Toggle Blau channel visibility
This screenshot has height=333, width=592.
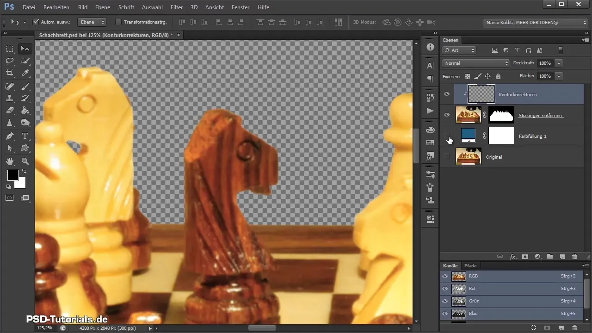[x=445, y=314]
